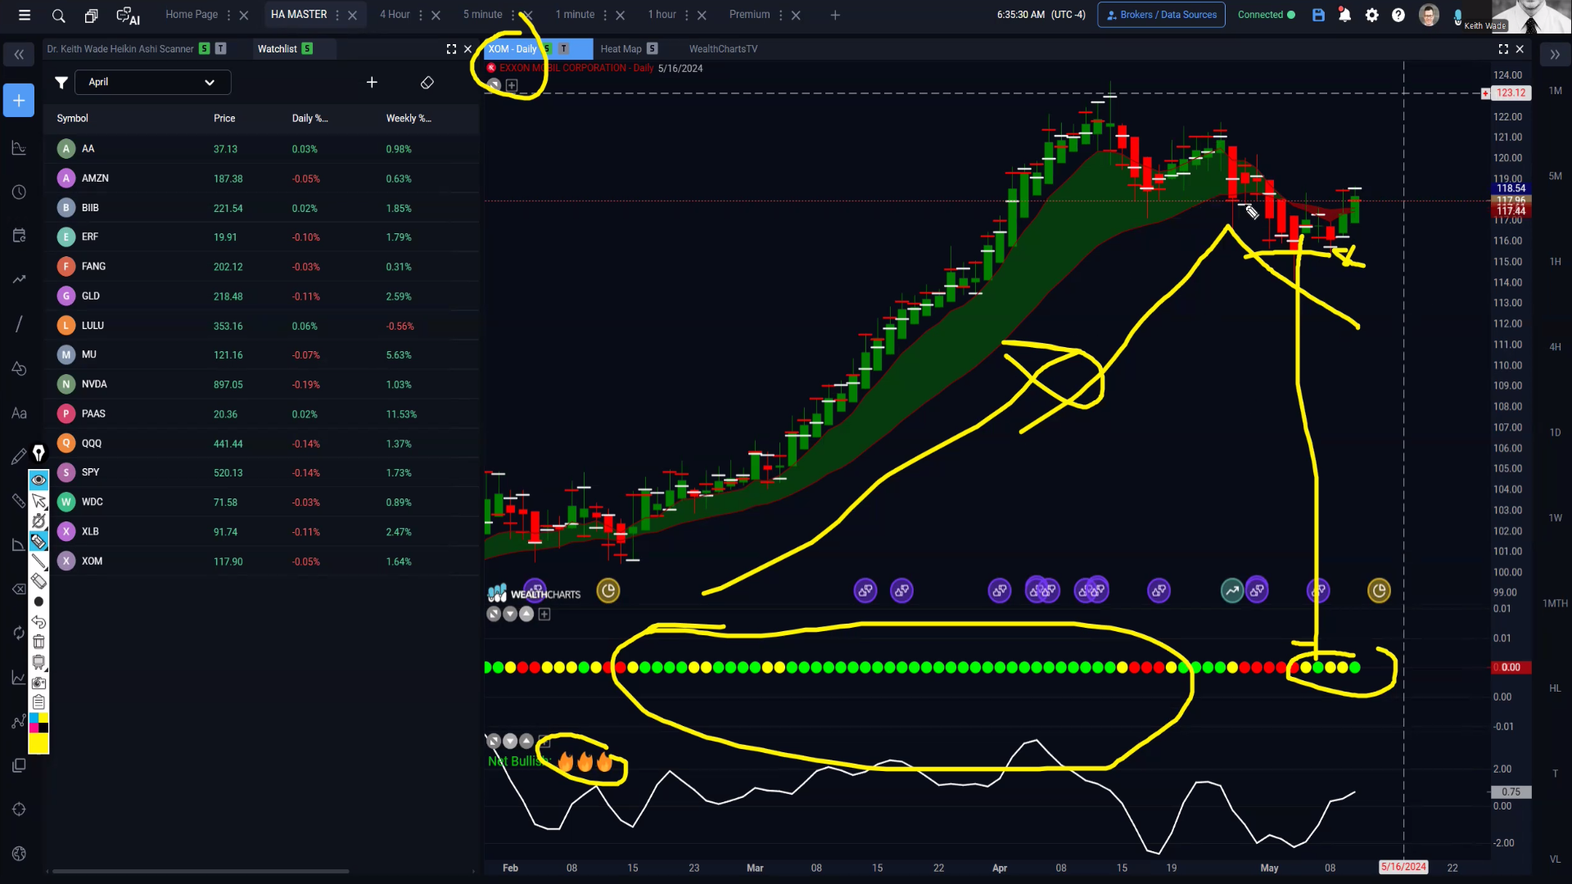1572x884 pixels.
Task: Pick the magenta color swatch in the palette
Action: pyautogui.click(x=34, y=728)
